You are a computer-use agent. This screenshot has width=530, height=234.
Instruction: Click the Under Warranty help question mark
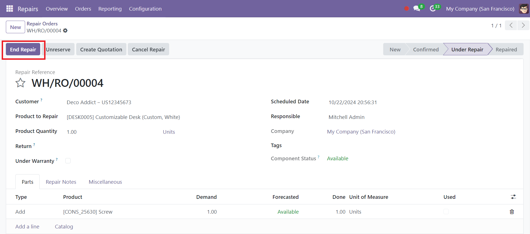pos(57,159)
